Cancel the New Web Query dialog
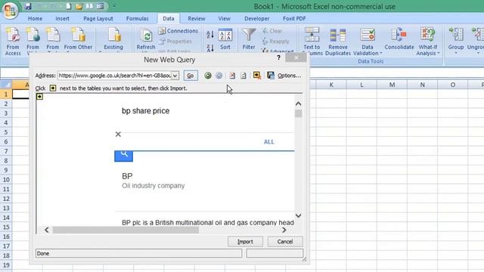 pyautogui.click(x=285, y=242)
